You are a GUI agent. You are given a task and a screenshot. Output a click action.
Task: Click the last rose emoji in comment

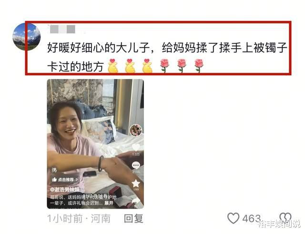(x=199, y=66)
